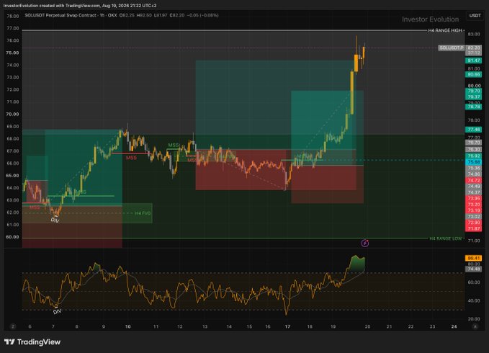Click the green 79.37 price tag
Image resolution: width=489 pixels, height=353 pixels.
point(474,97)
